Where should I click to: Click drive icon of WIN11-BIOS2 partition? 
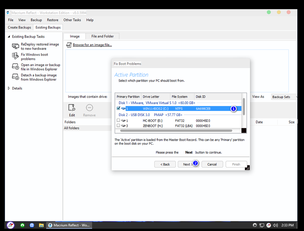123,109
